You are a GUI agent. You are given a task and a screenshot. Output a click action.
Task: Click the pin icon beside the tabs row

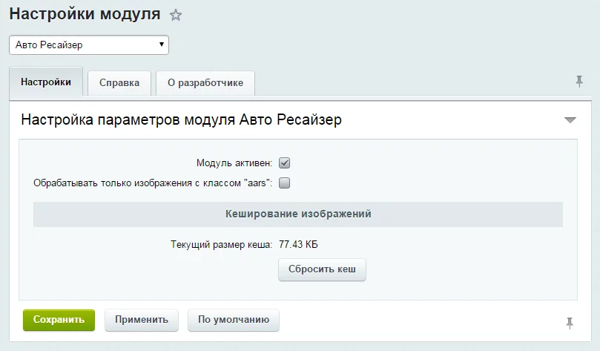coord(579,82)
